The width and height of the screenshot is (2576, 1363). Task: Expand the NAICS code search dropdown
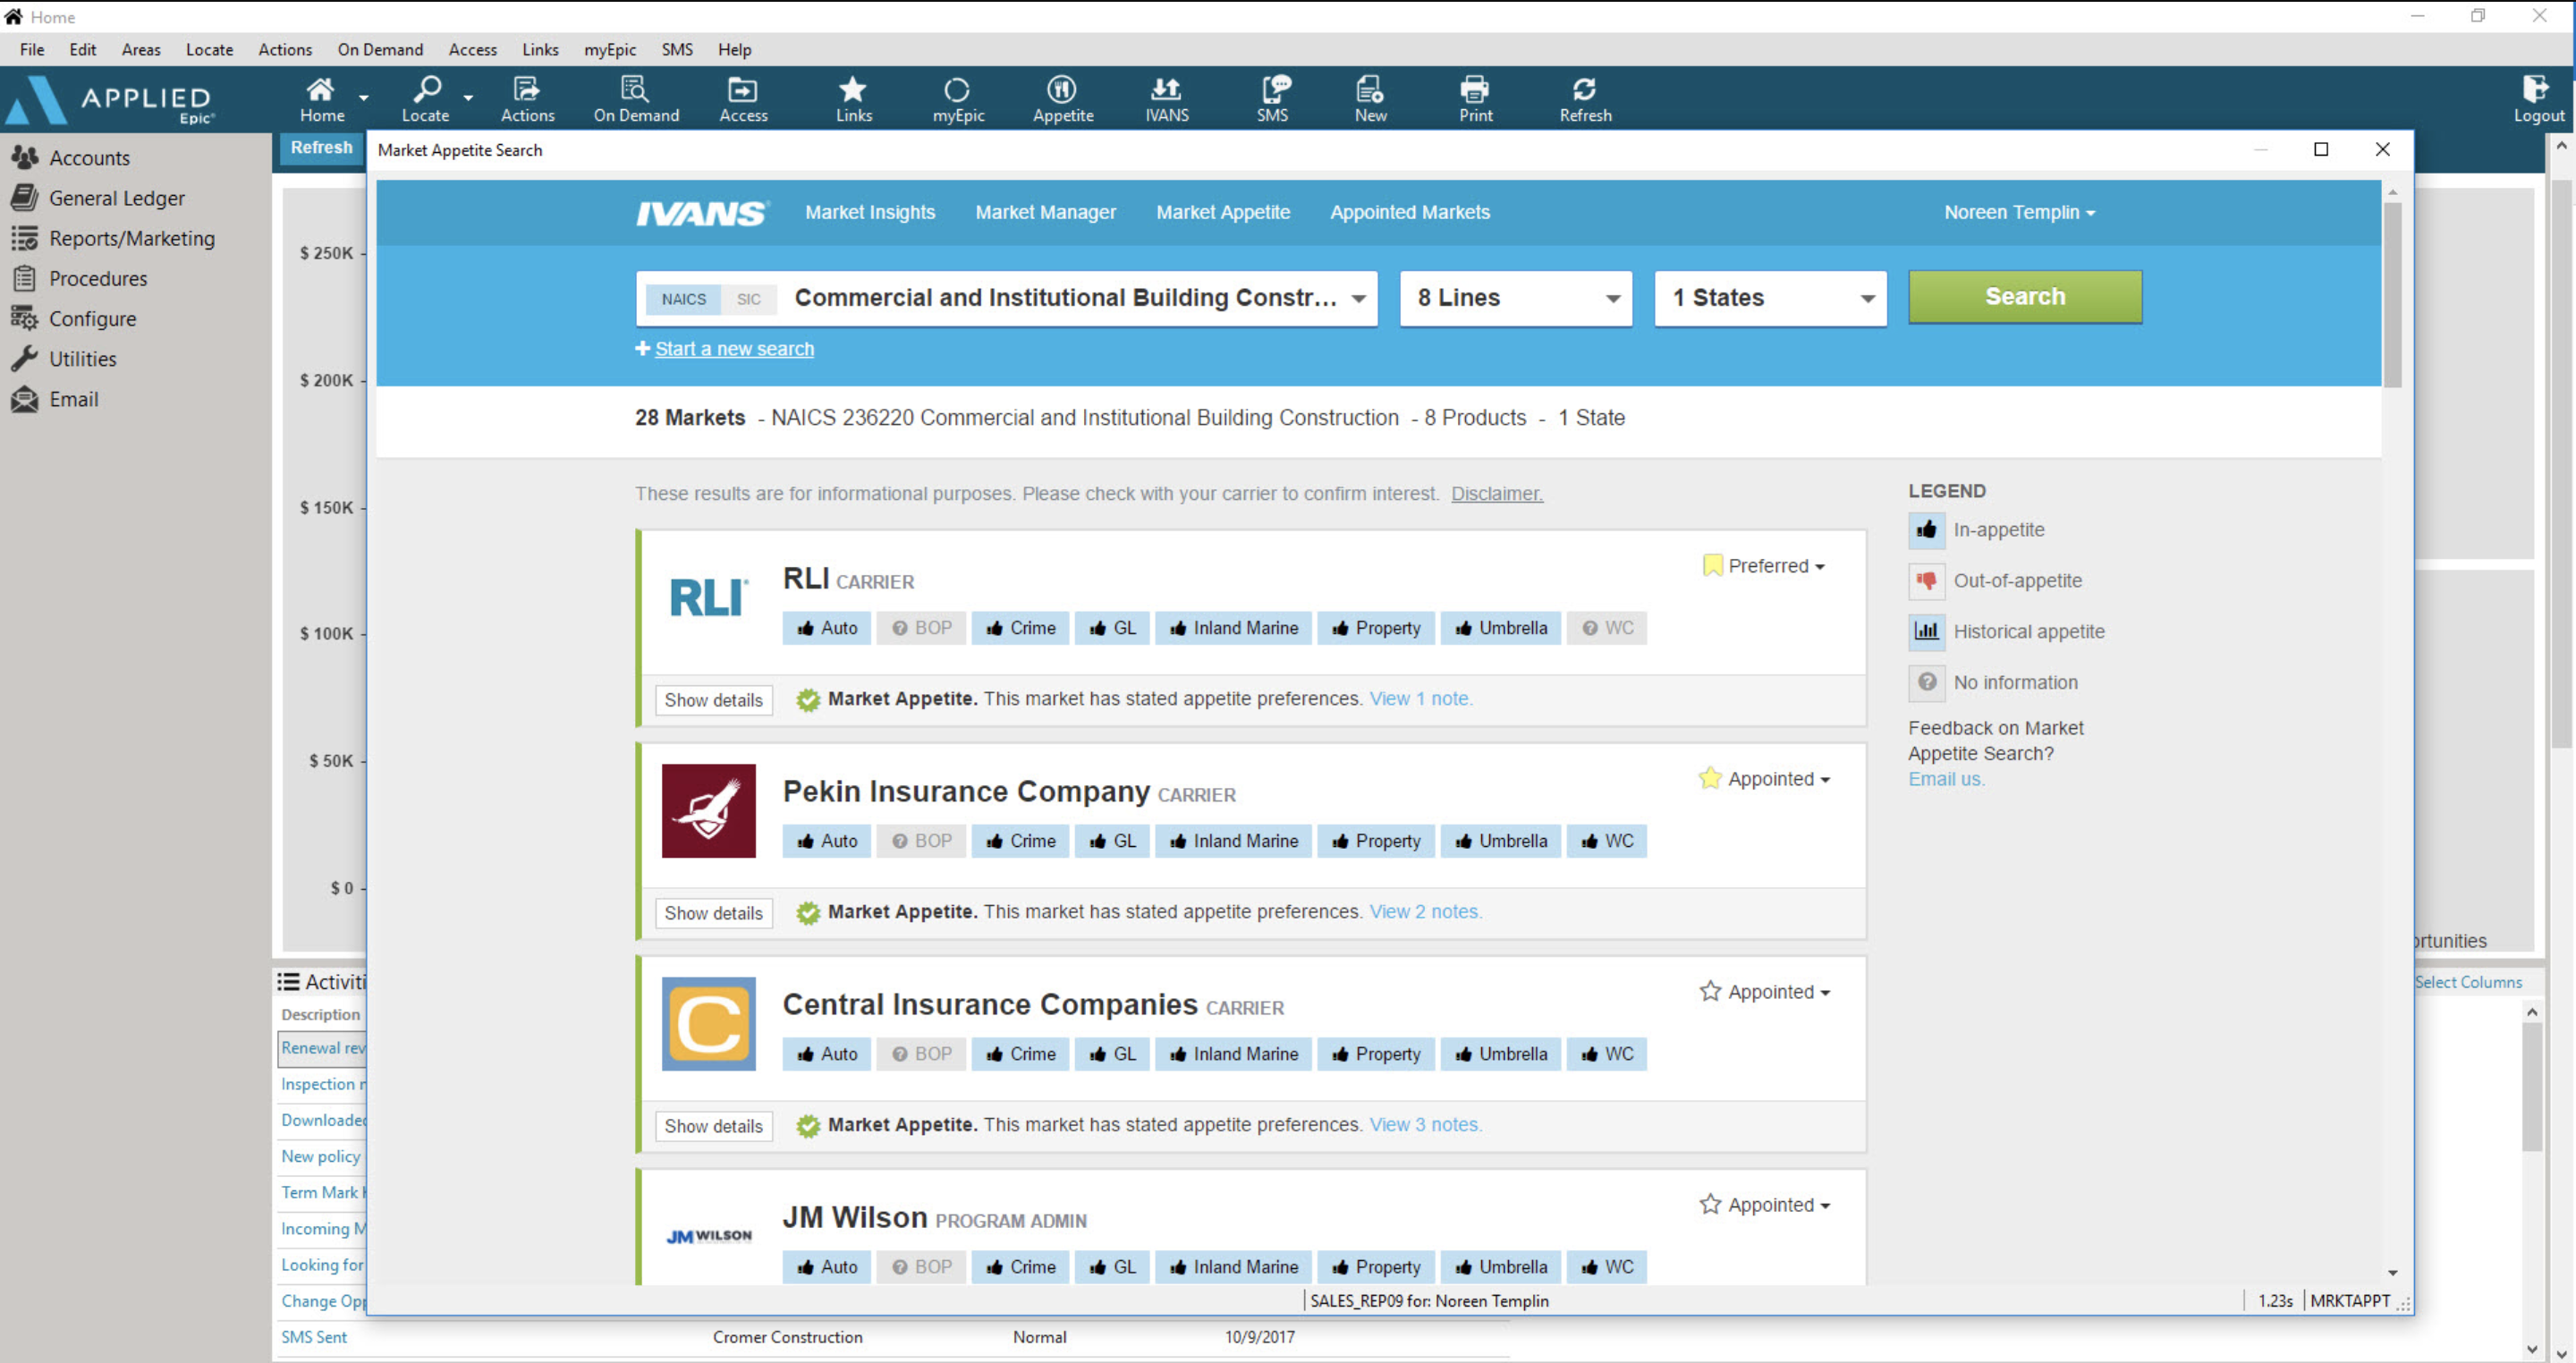pos(1360,296)
